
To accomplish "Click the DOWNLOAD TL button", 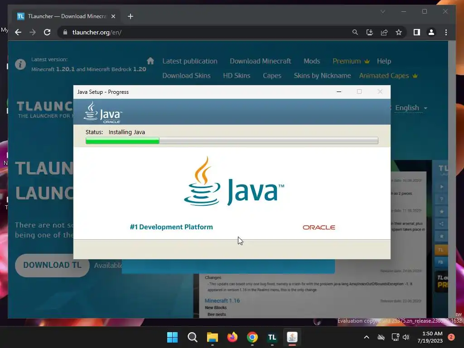I will coord(52,265).
